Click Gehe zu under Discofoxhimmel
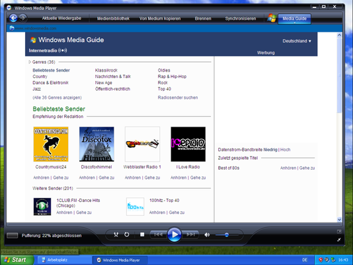The image size is (353, 265). 106,178
